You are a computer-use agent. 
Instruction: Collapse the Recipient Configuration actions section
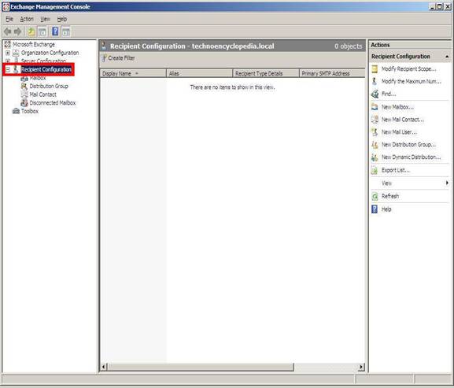(447, 57)
